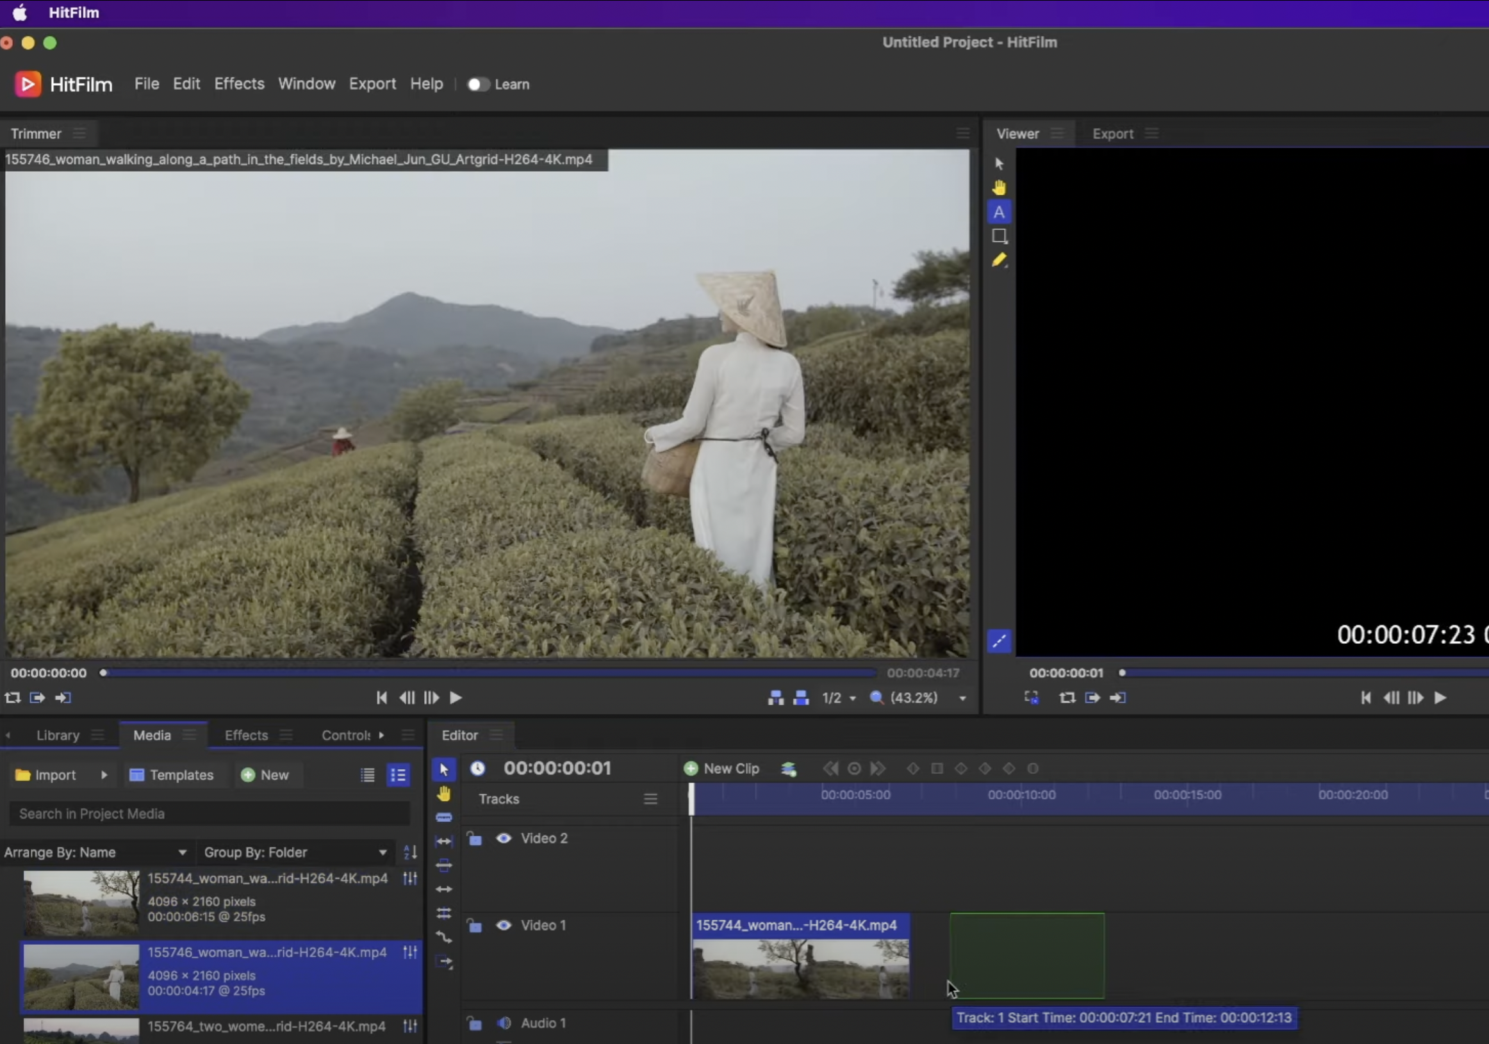Image resolution: width=1489 pixels, height=1044 pixels.
Task: Switch to the Library tab
Action: pos(58,735)
